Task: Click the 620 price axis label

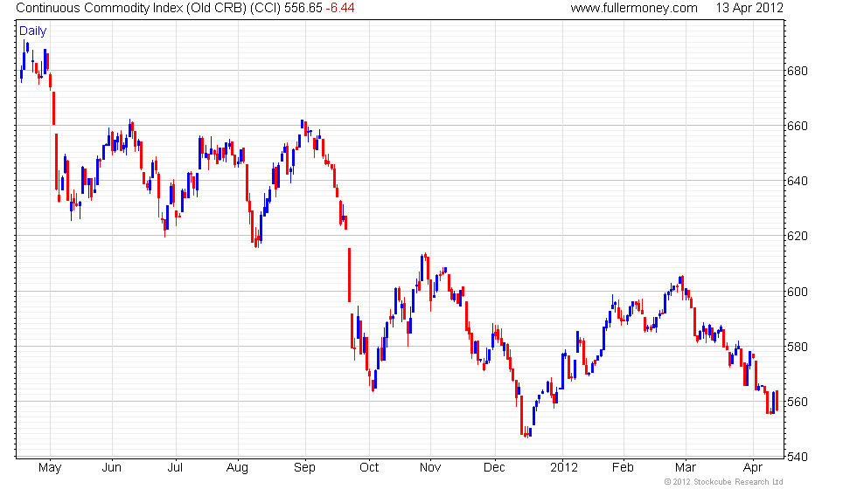Action: click(797, 237)
